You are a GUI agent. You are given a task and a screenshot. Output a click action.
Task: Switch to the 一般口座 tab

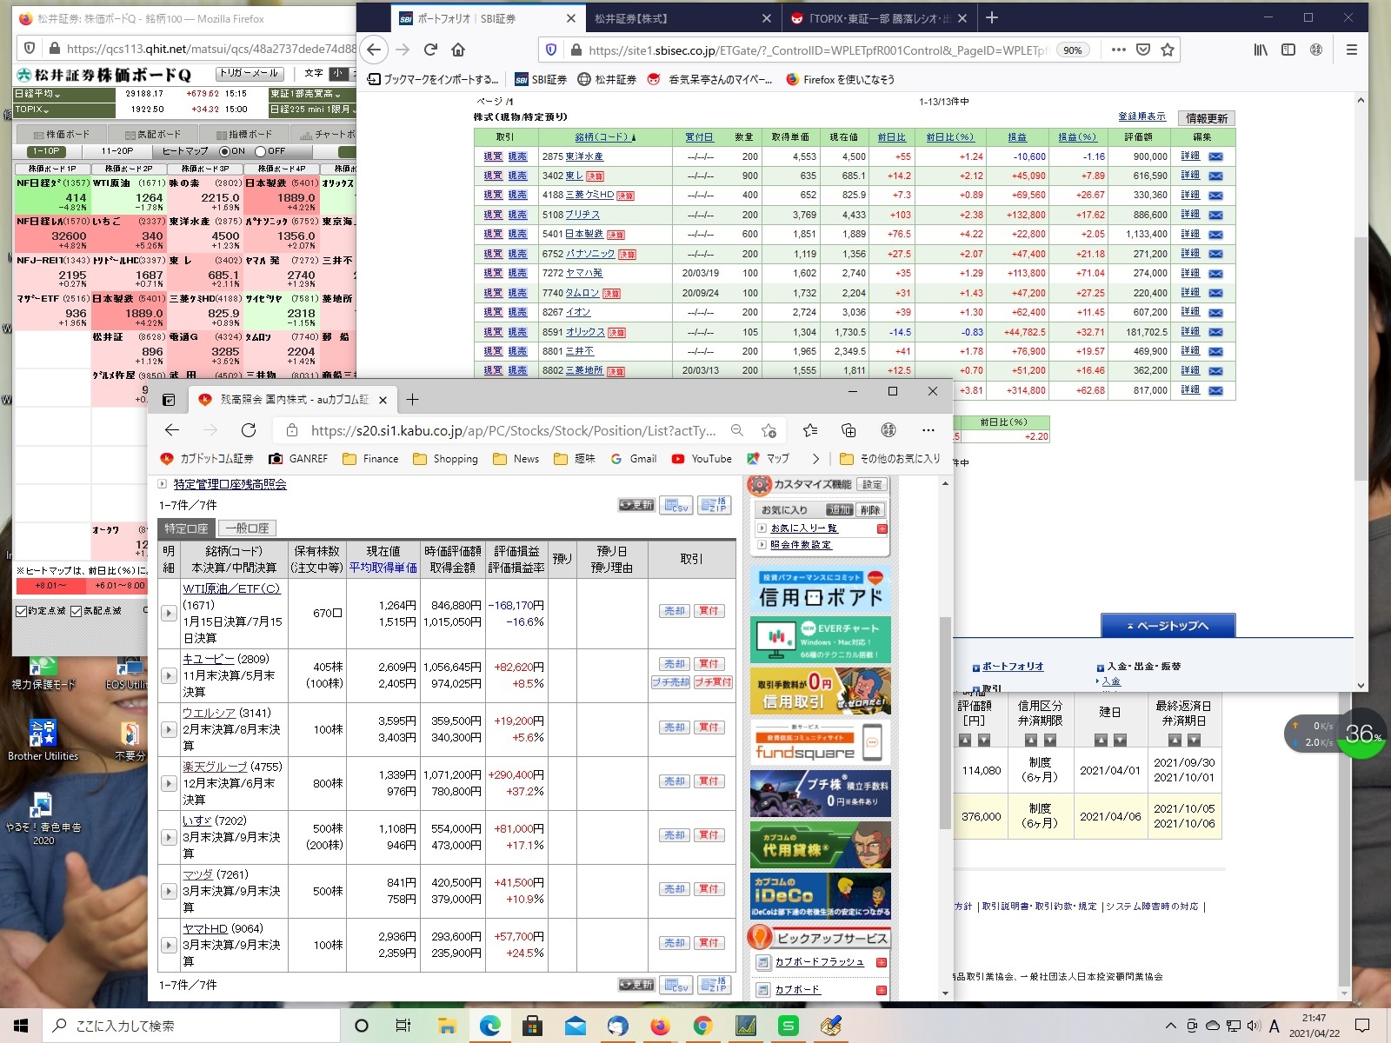pos(247,528)
